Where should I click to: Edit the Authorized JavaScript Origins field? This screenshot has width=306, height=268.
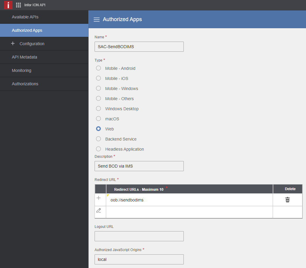pyautogui.click(x=139, y=259)
